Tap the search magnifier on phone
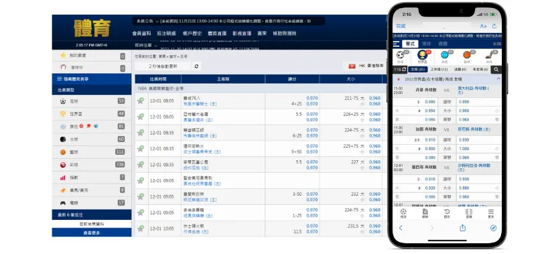 496,70
